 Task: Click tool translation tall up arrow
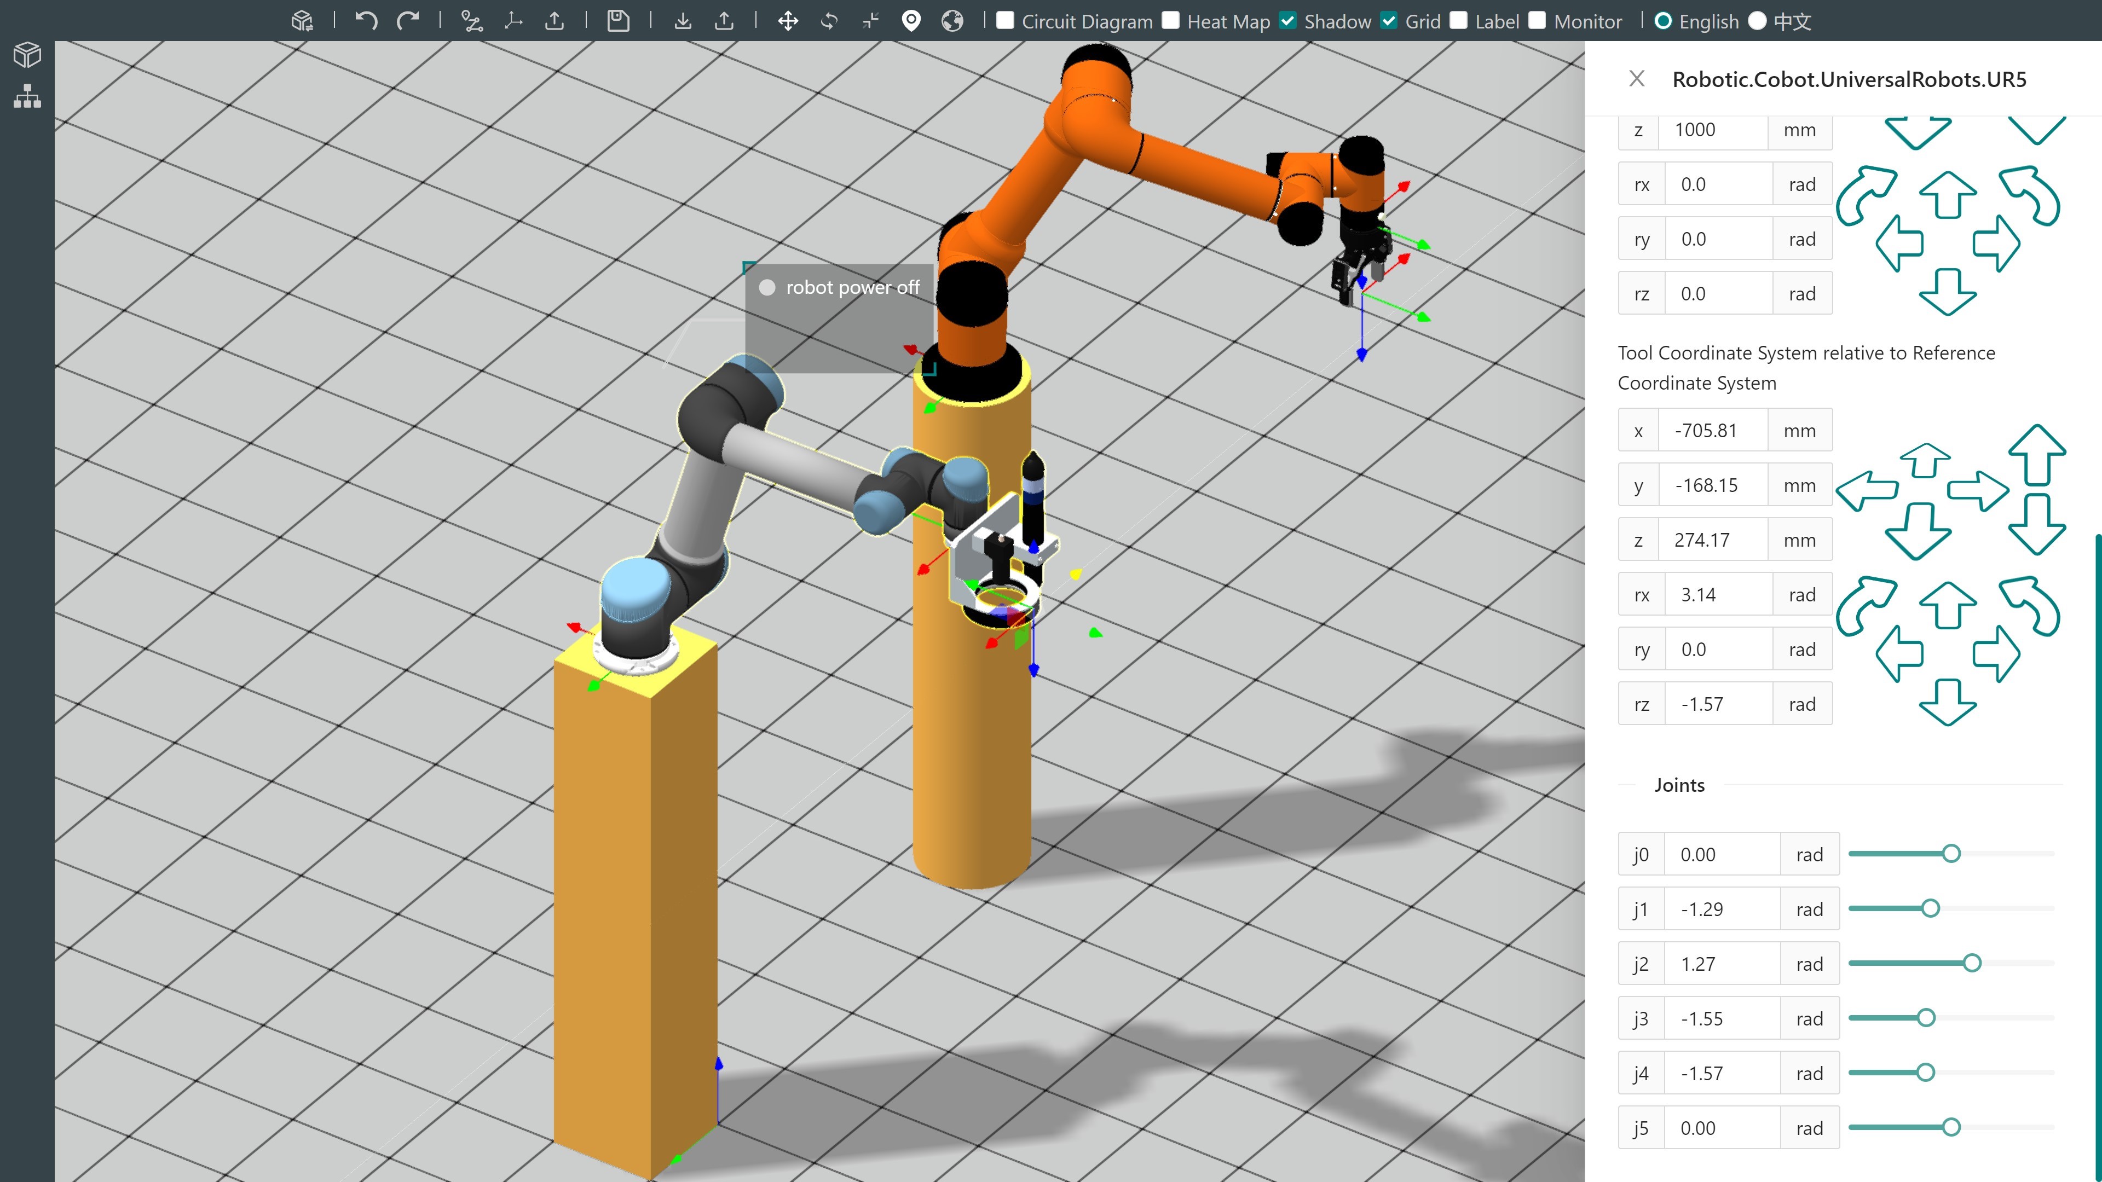(x=2037, y=455)
